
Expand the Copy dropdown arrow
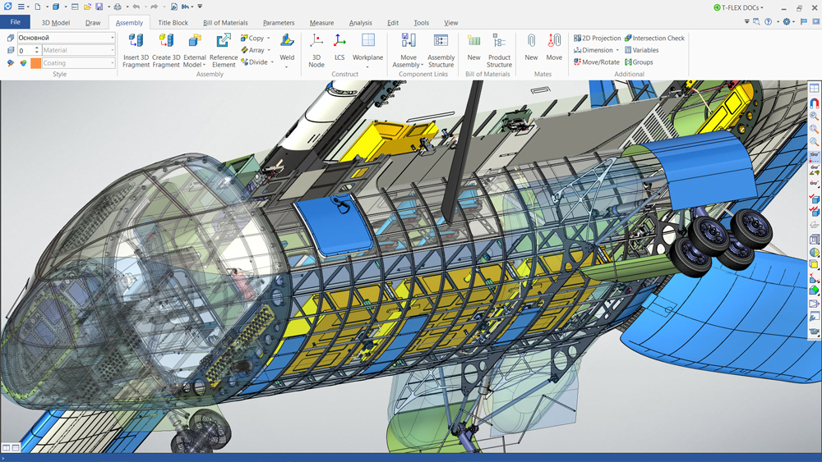269,39
